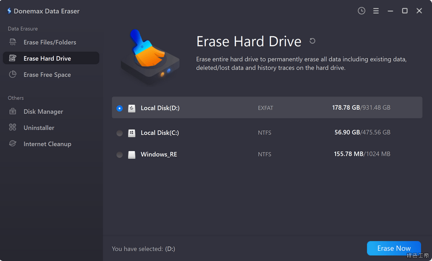Click the history clock icon in title bar
The height and width of the screenshot is (261, 432).
361,11
